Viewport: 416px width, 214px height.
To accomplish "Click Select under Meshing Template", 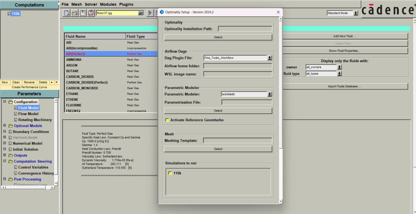I will click(x=218, y=149).
